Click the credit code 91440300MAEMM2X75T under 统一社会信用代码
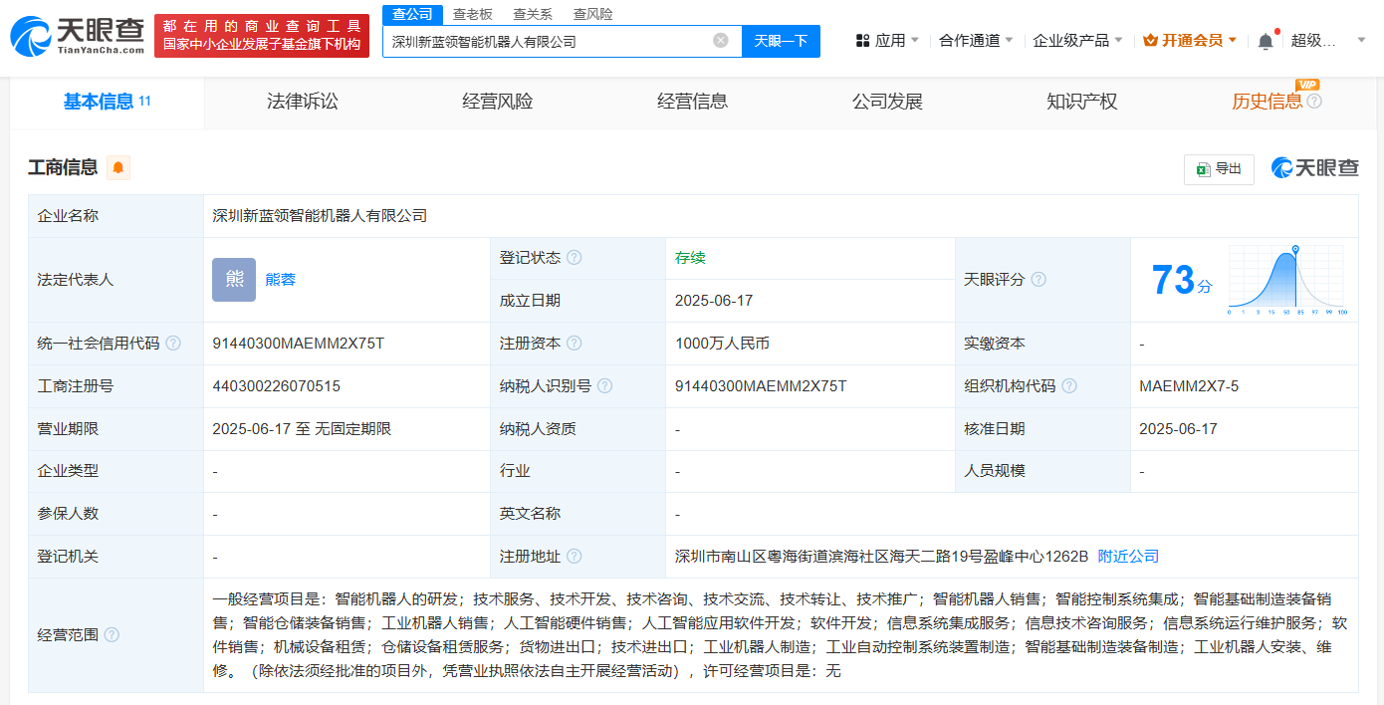Viewport: 1384px width, 705px height. pyautogui.click(x=298, y=344)
